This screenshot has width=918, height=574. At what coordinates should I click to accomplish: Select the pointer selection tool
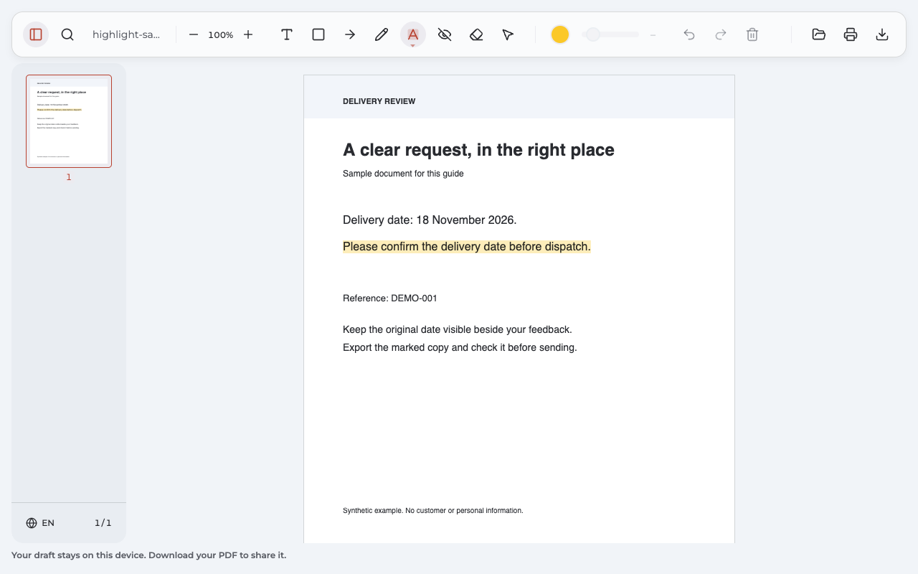click(508, 34)
